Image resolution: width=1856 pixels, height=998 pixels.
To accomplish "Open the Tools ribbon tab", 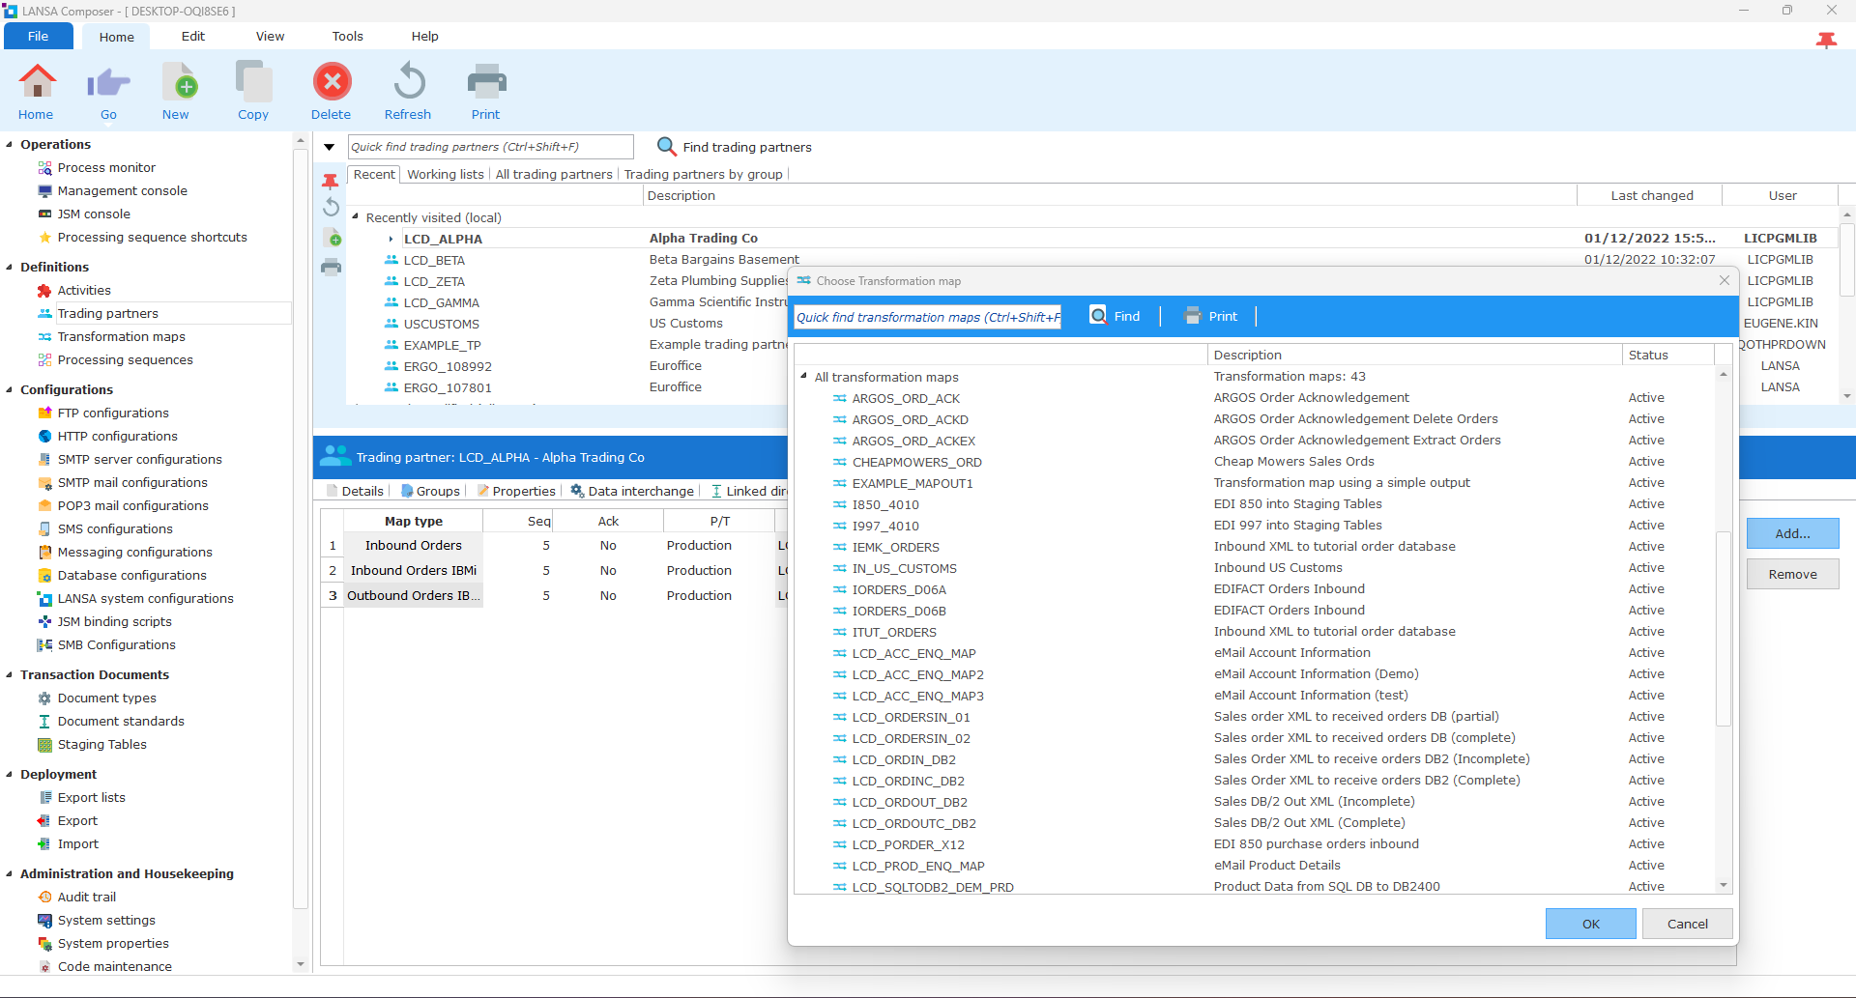I will tap(348, 36).
